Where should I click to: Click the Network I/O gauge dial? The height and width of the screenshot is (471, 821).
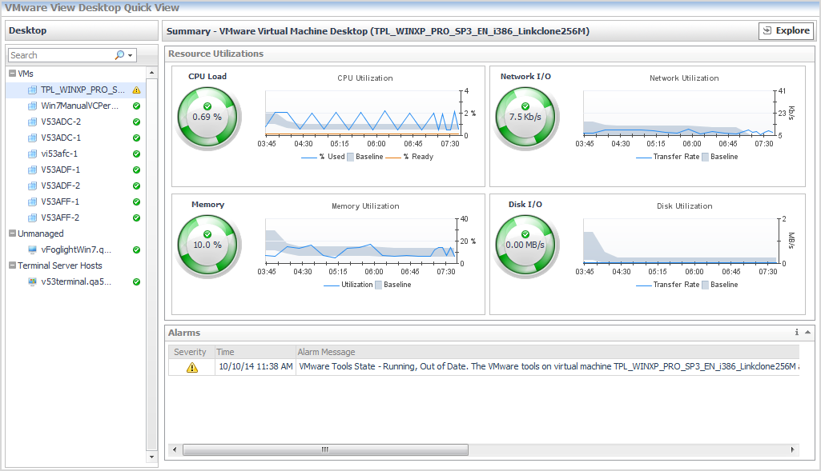(525, 118)
